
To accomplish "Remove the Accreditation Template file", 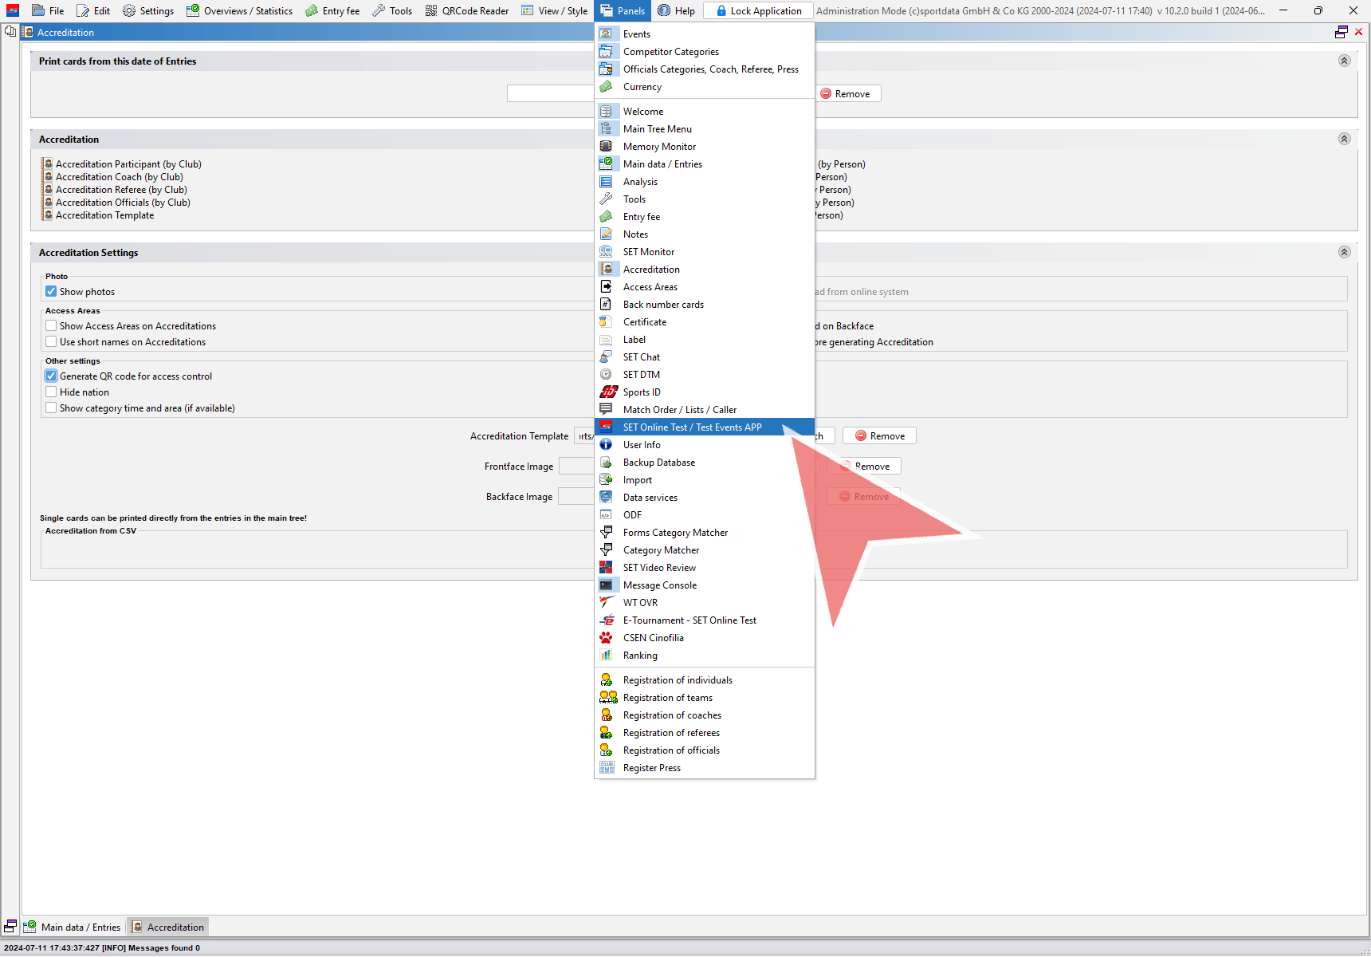I will click(x=879, y=436).
